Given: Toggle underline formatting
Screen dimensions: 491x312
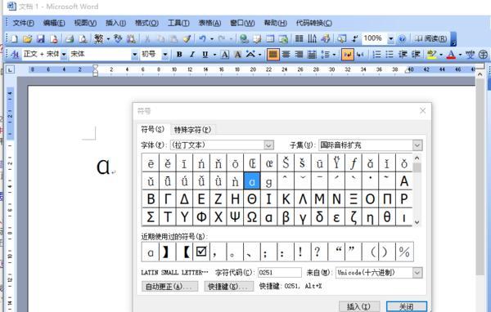Looking at the screenshot, I should [x=205, y=55].
